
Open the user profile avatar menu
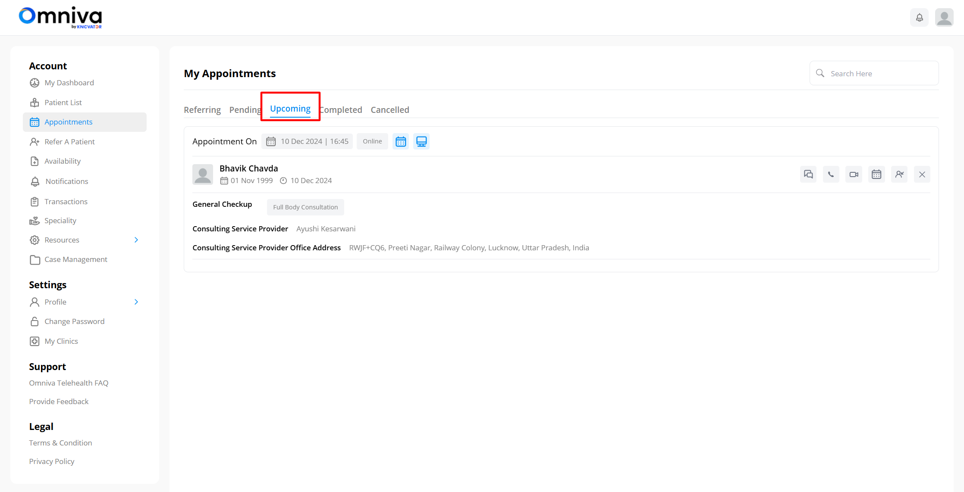944,18
